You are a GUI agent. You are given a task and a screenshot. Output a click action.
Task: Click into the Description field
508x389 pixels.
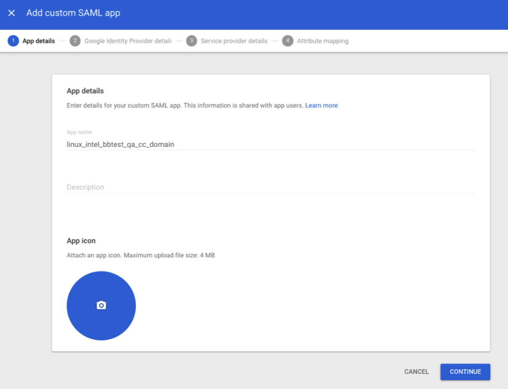(270, 187)
